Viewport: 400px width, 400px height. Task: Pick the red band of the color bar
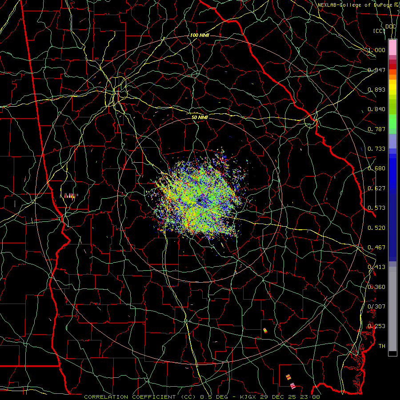click(392, 67)
